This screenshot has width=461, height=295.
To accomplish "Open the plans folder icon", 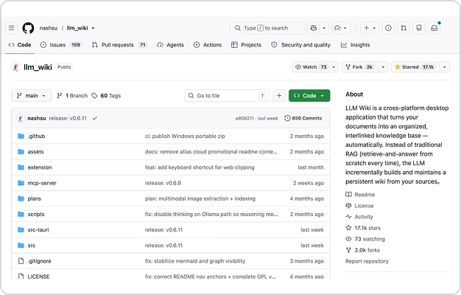I will coord(21,198).
